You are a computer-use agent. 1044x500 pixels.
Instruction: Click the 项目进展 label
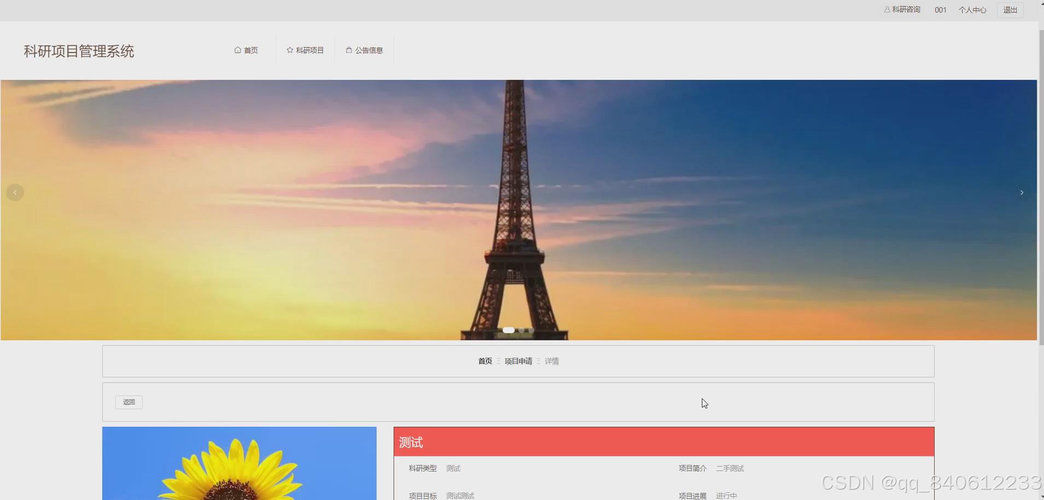tap(693, 496)
